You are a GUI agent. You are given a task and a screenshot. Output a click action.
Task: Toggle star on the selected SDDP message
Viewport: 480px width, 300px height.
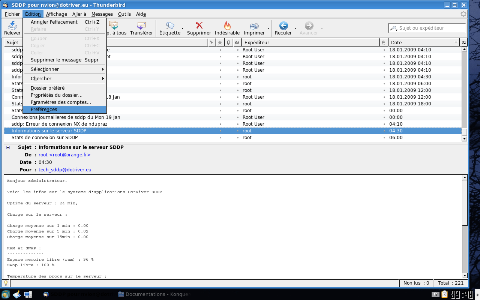(x=220, y=131)
